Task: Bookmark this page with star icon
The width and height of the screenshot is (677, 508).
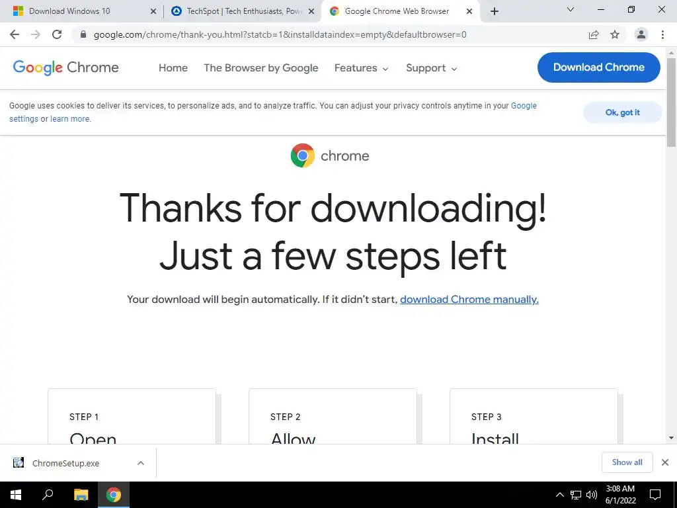Action: (615, 34)
